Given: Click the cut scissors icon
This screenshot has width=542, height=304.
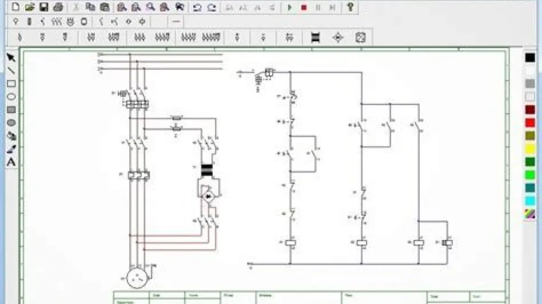Looking at the screenshot, I should [x=76, y=7].
